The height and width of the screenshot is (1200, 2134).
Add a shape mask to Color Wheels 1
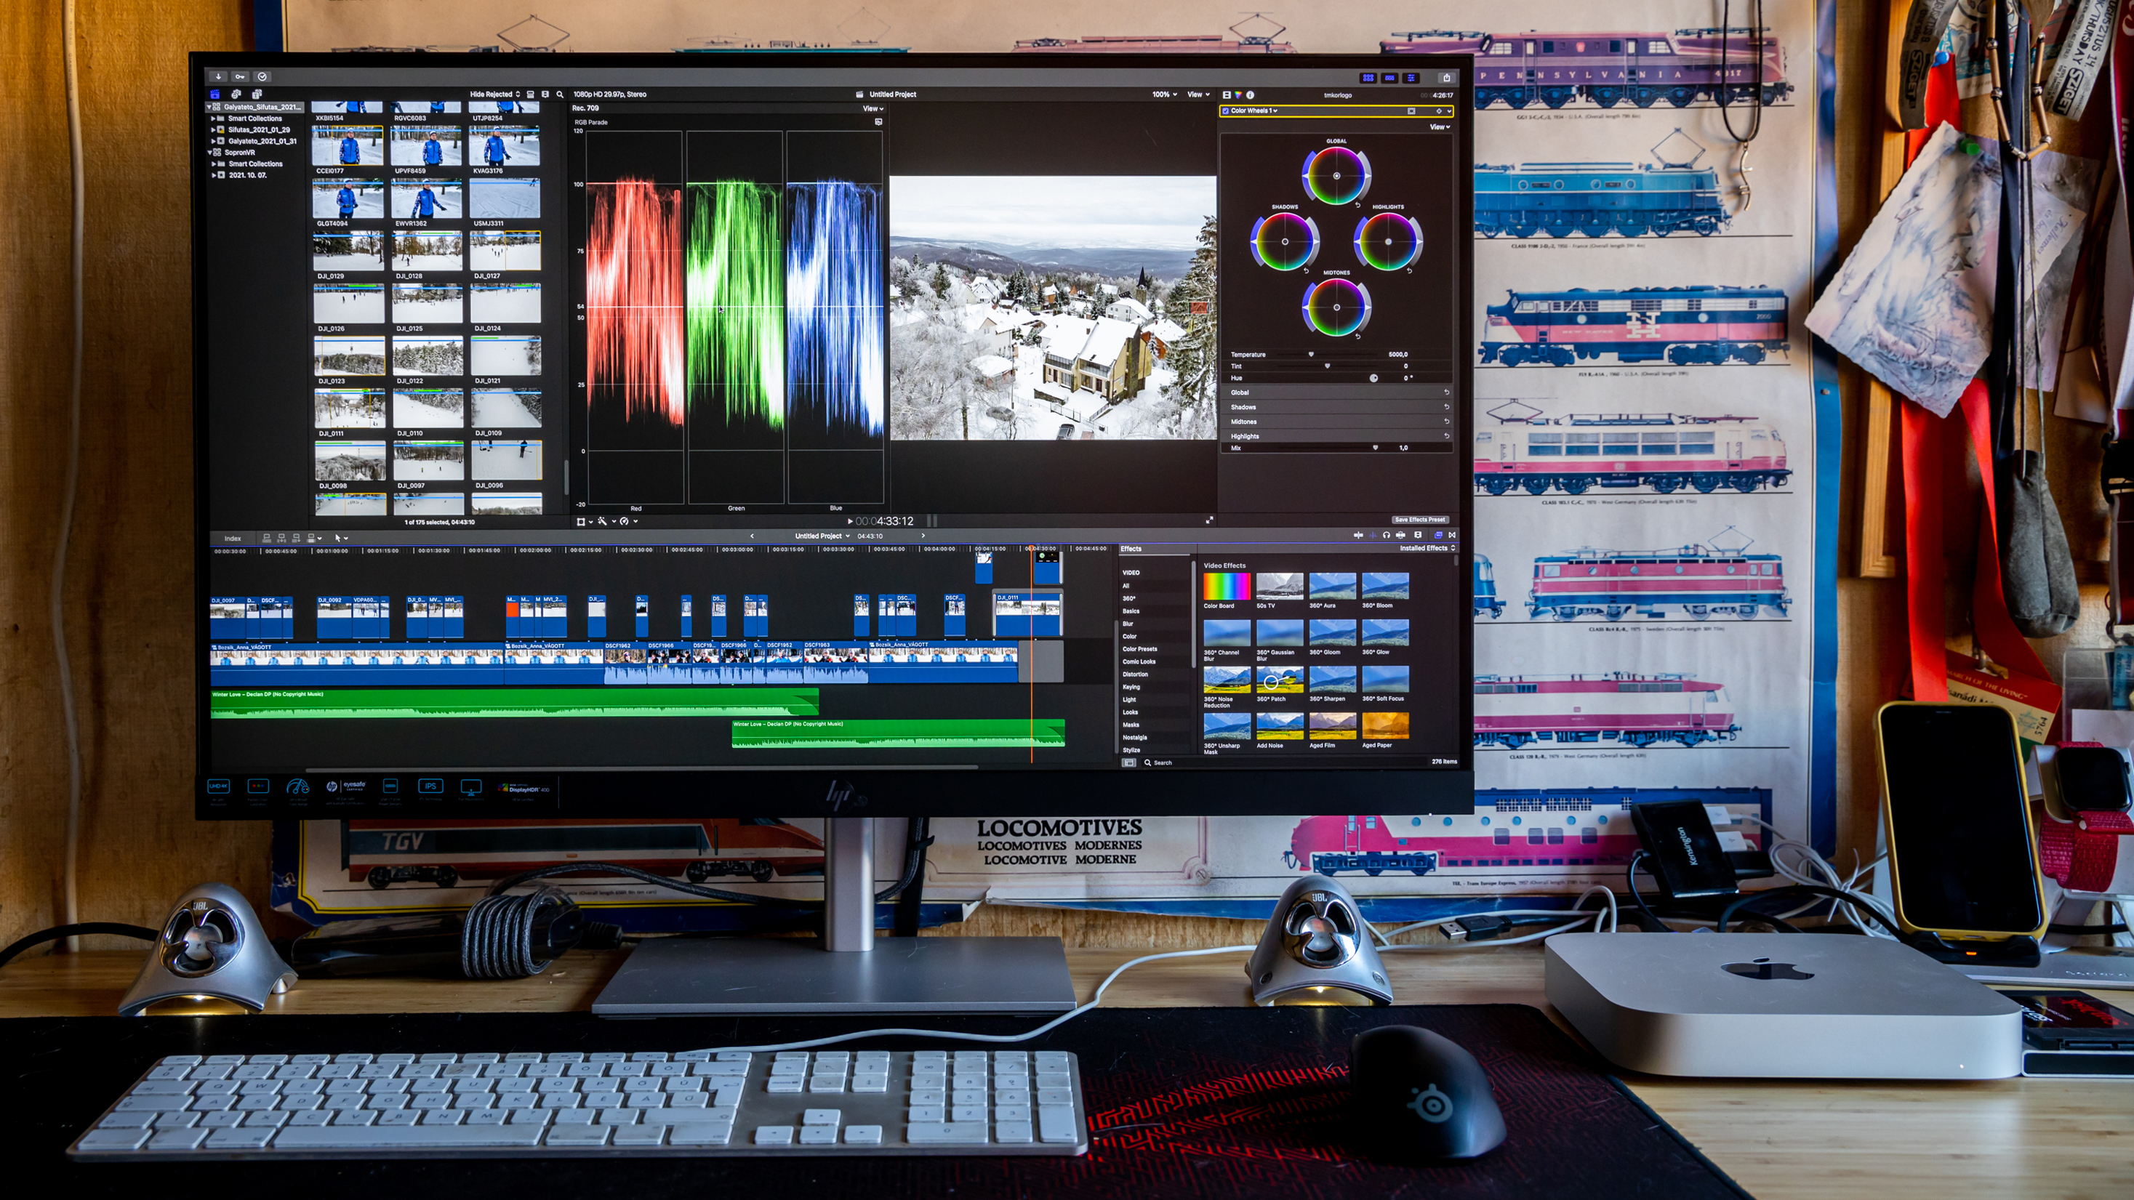1411,111
